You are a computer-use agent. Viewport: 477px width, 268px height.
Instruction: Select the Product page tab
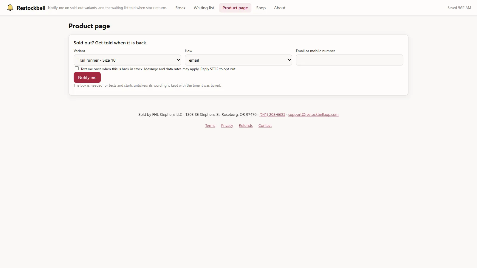(235, 8)
